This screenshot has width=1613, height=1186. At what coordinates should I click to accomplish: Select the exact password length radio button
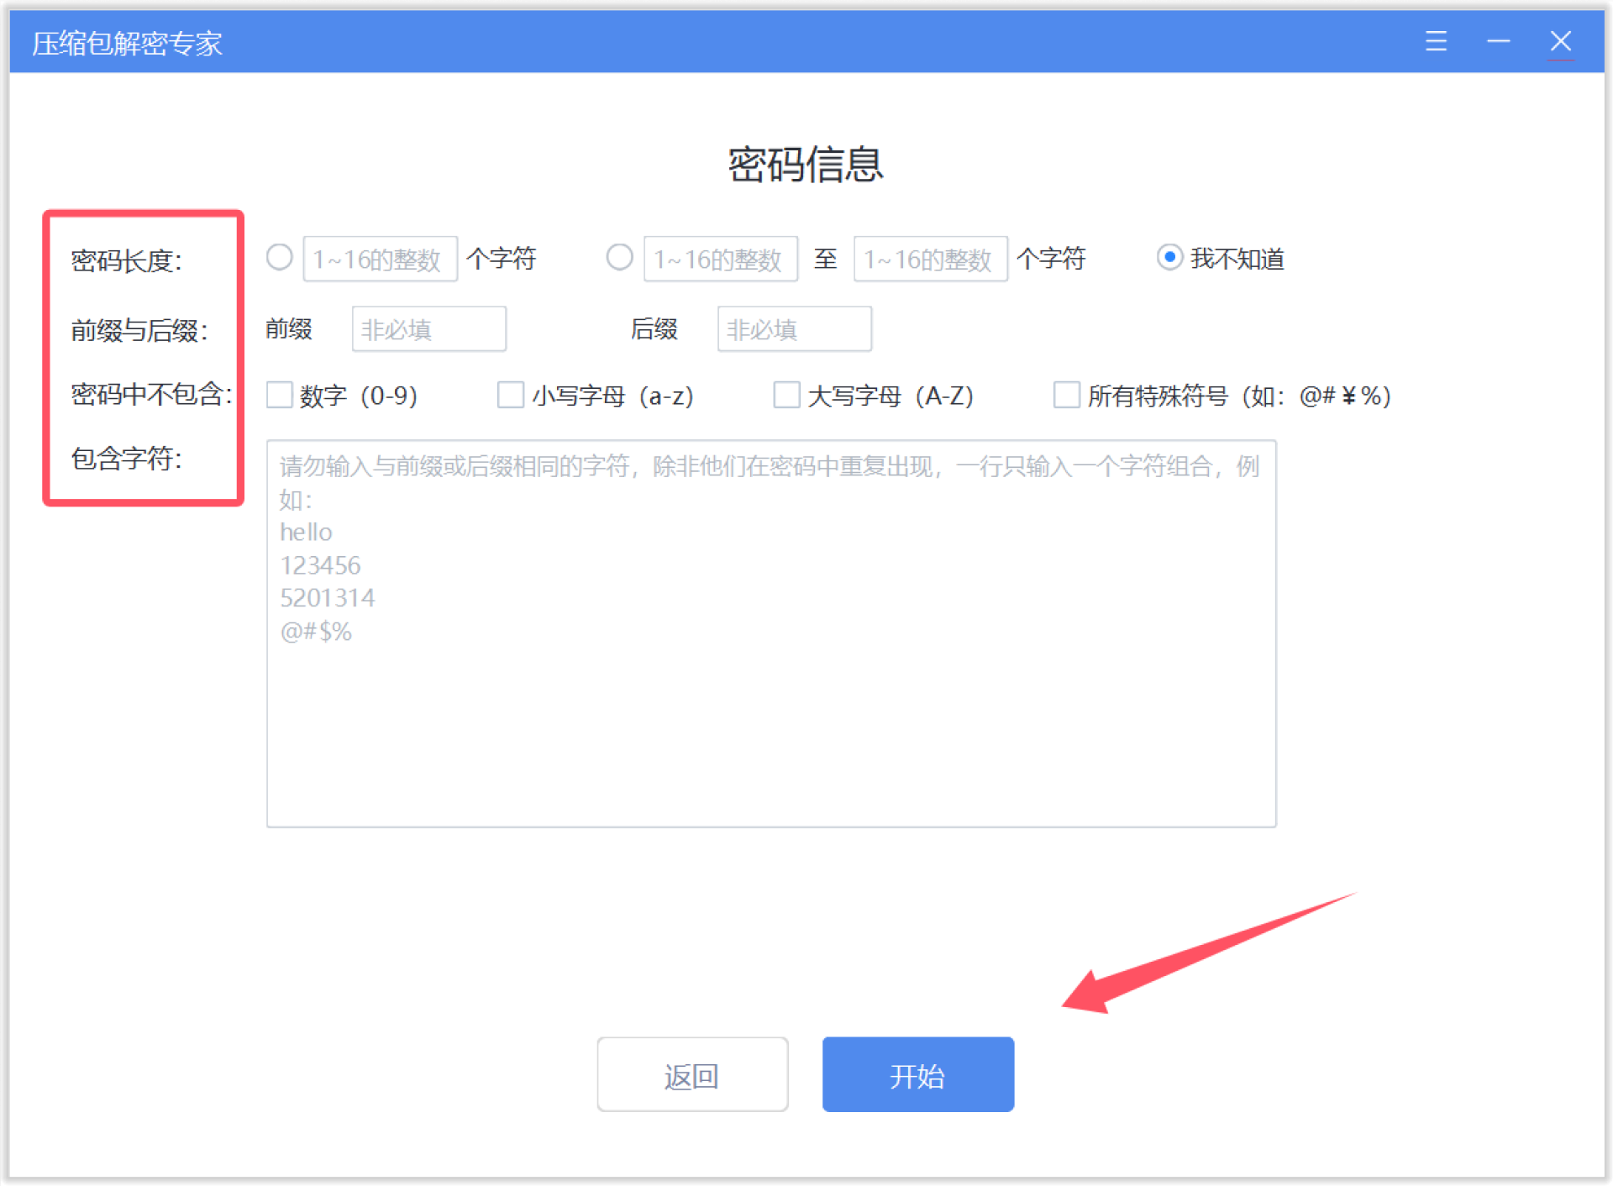280,257
